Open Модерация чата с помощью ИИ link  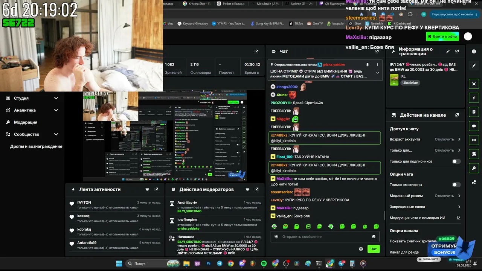point(425,218)
